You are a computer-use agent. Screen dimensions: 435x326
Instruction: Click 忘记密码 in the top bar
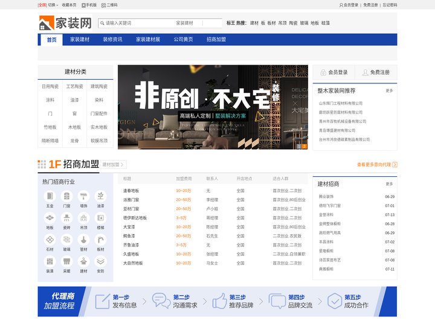click(390, 5)
